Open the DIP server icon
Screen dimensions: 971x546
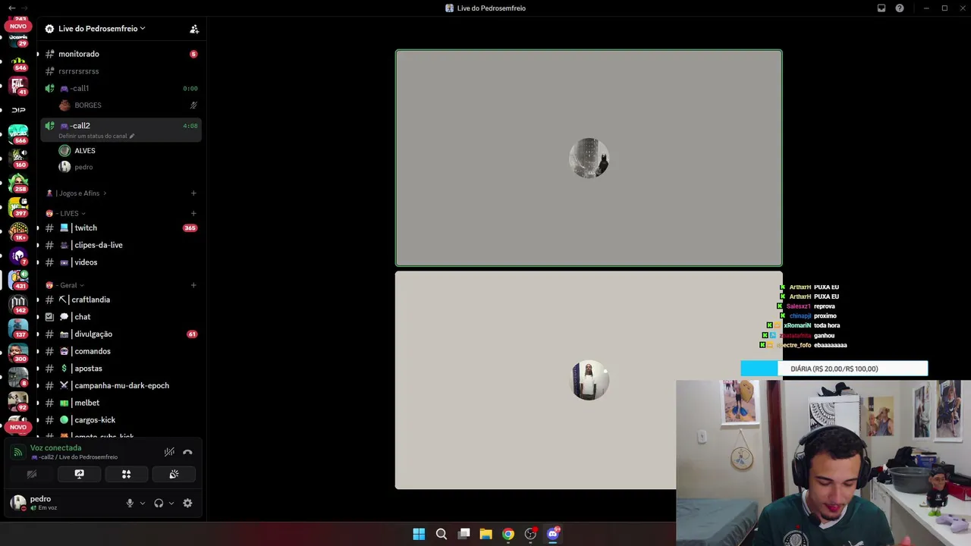coord(18,110)
